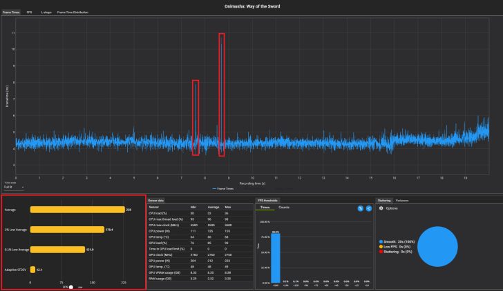Click the Stuttering: 0s (0%) legend text

pos(398,252)
